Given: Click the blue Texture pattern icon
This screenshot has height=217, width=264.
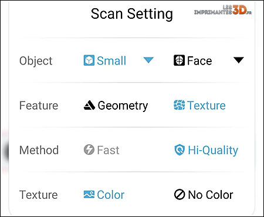Looking at the screenshot, I should coord(179,105).
